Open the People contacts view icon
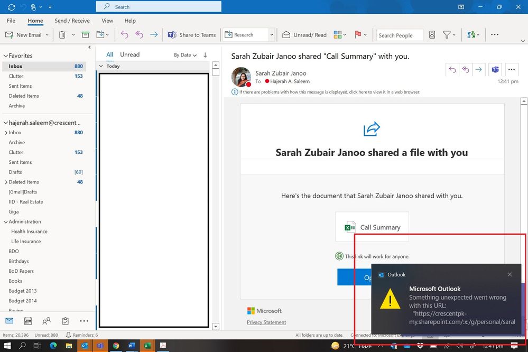Image resolution: width=528 pixels, height=352 pixels. click(x=47, y=321)
